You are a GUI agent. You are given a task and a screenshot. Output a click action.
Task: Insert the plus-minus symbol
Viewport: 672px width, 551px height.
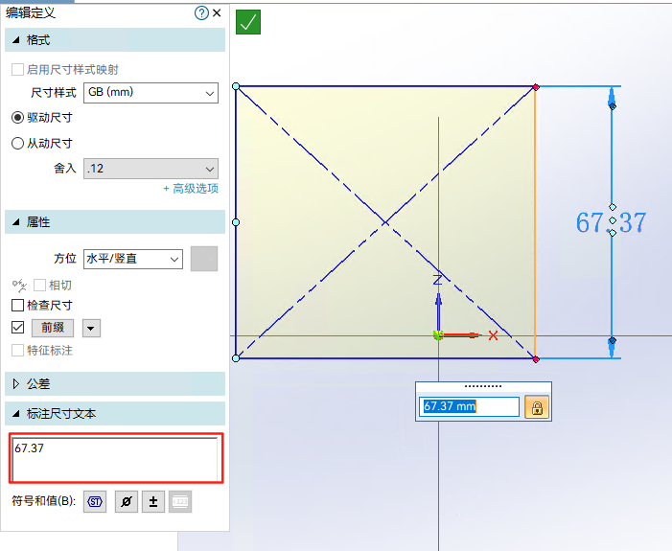(153, 501)
